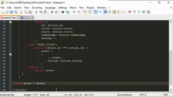This screenshot has height=97, width=173.
Task: Click the Zoom In toolbar icon
Action: (x=74, y=12)
